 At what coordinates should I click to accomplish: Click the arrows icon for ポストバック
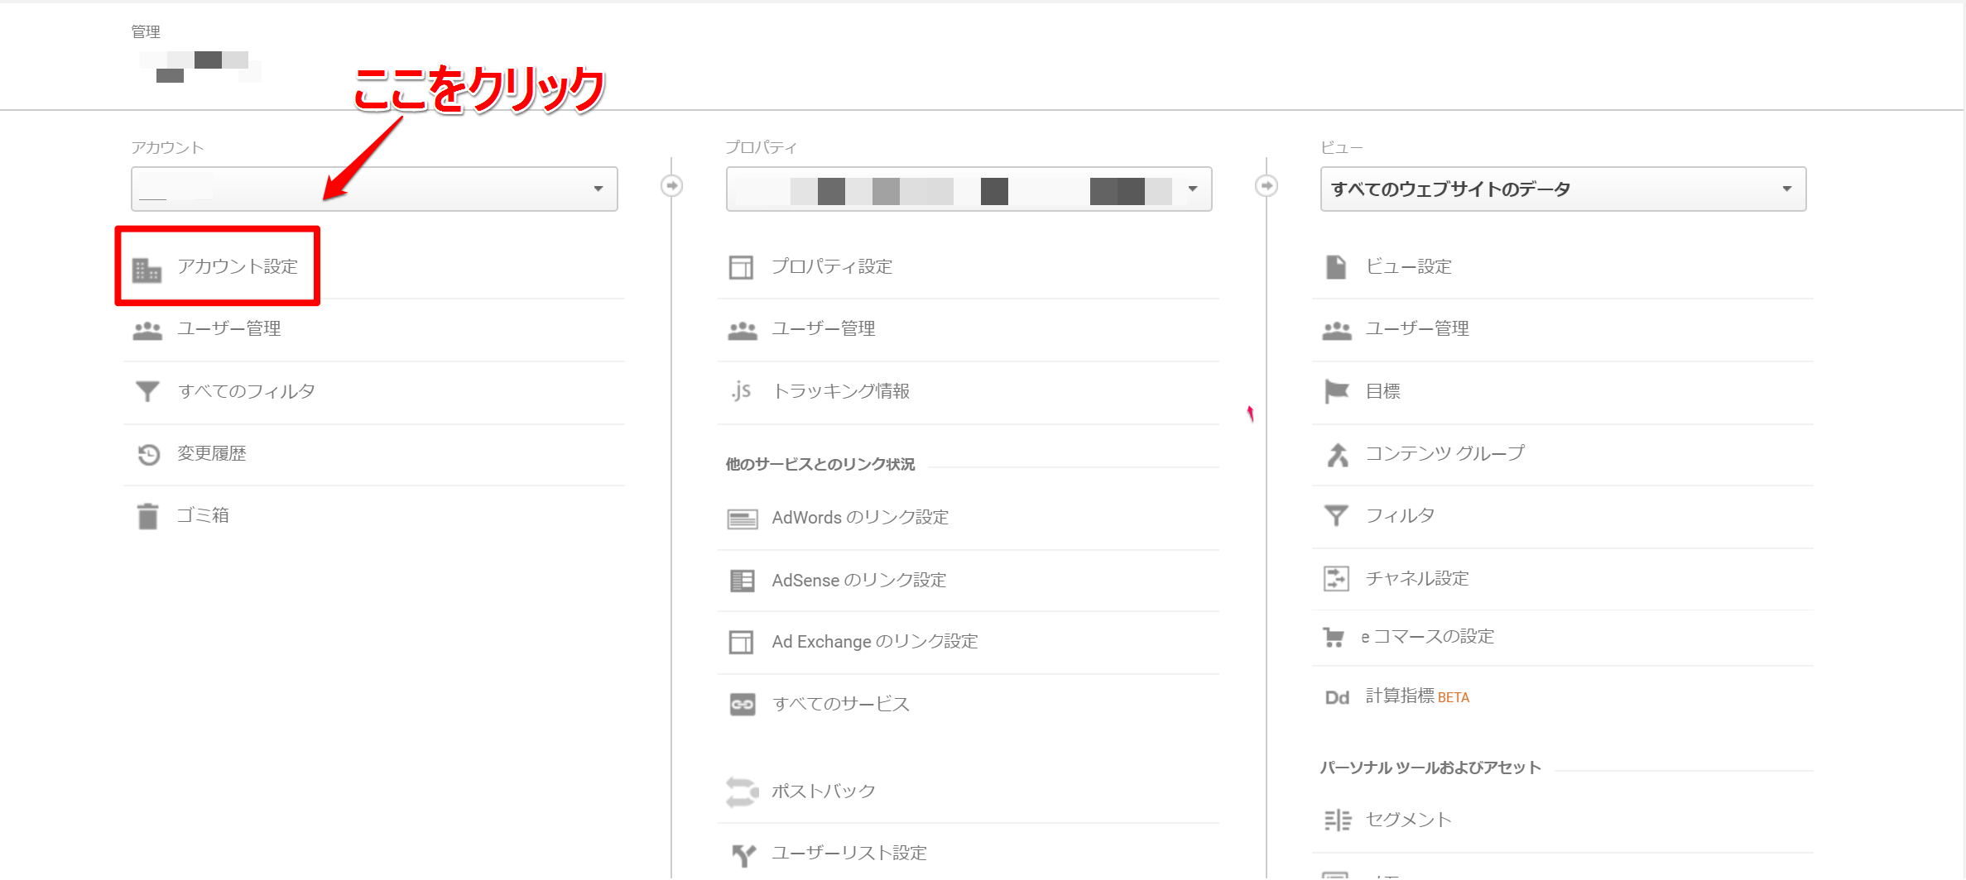point(743,792)
